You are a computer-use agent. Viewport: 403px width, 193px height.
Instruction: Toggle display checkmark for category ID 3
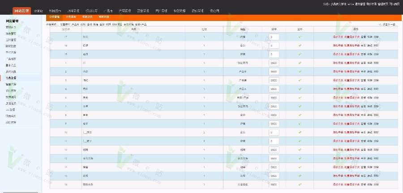click(300, 81)
